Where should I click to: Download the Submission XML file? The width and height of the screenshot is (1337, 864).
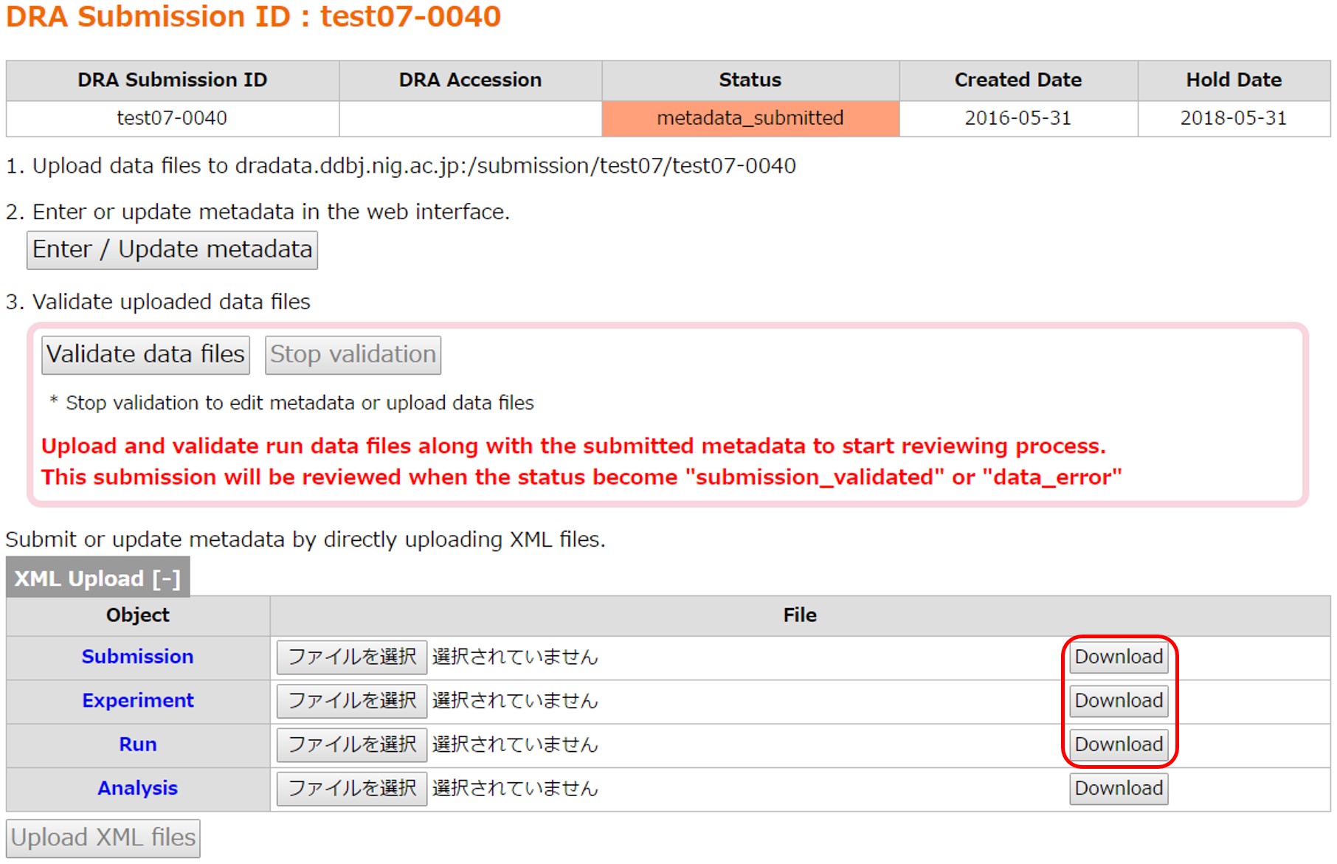(1118, 657)
